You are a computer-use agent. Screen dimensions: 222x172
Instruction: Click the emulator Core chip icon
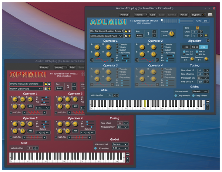197,28
